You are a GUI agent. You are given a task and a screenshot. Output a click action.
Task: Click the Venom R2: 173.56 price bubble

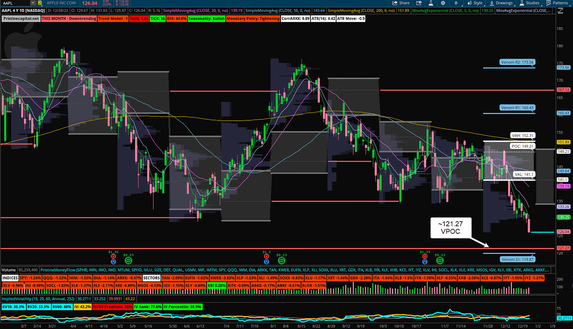tap(518, 62)
